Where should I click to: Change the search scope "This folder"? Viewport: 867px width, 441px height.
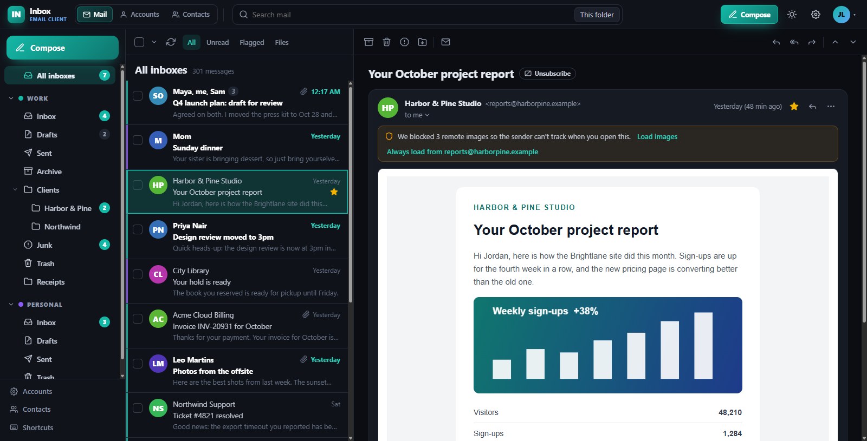click(597, 15)
